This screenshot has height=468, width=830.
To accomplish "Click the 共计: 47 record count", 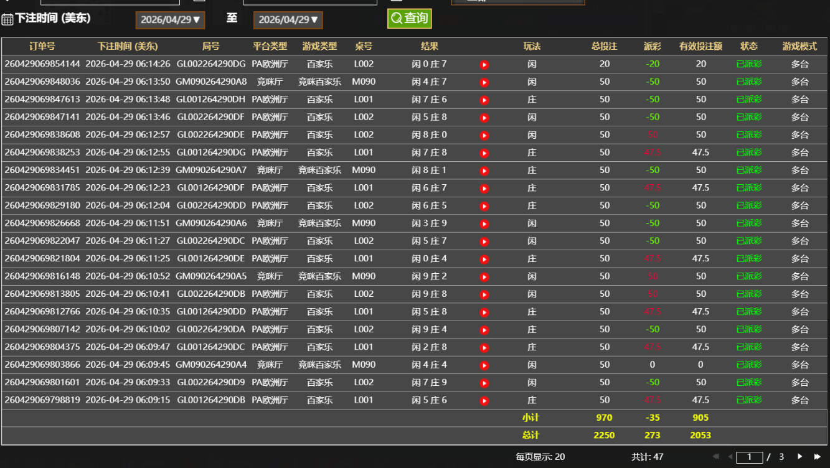I will pos(648,457).
